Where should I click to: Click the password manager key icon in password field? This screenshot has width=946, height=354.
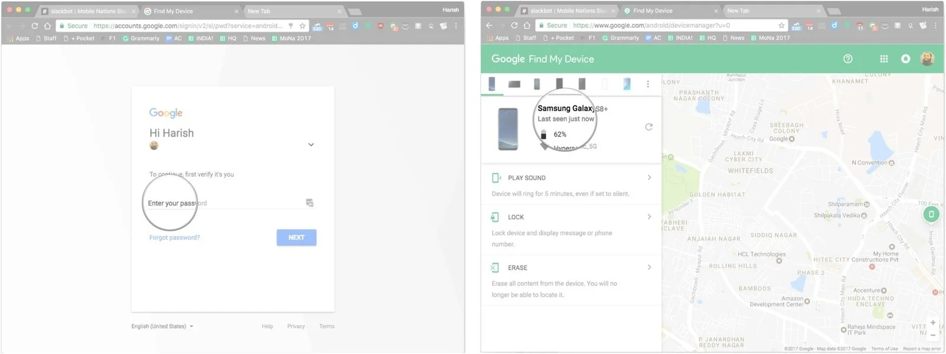(309, 203)
